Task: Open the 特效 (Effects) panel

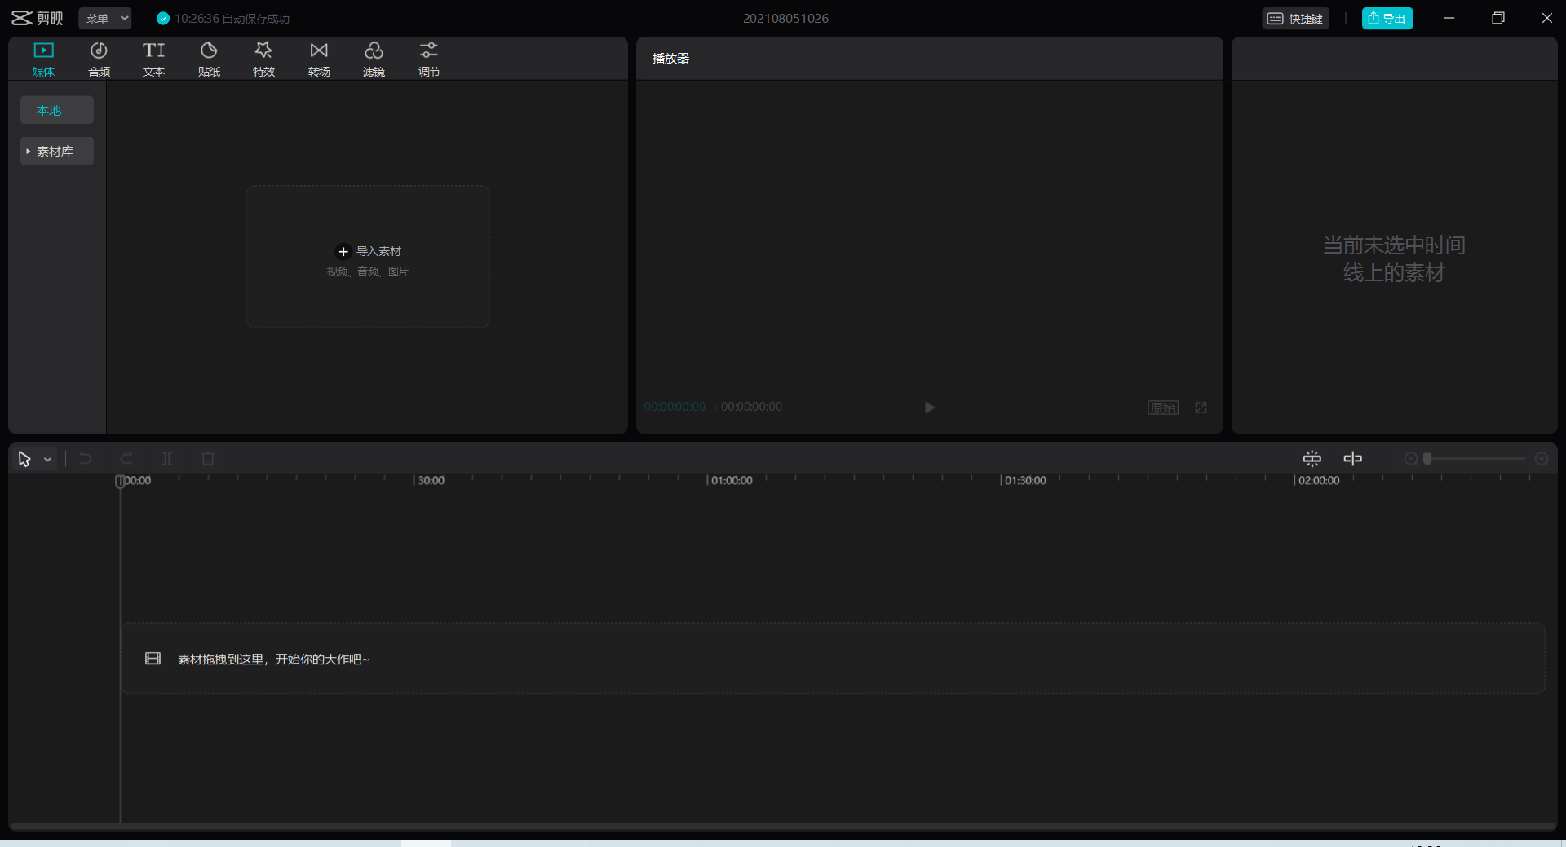Action: (263, 60)
